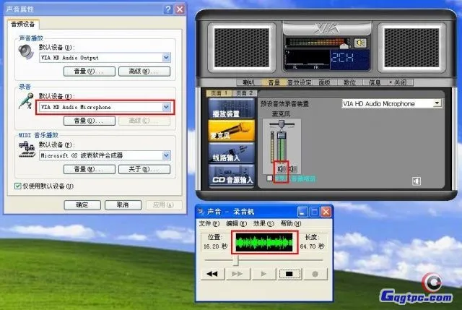This screenshot has height=310, width=462.
Task: Select the CD 音源输入 source tile
Action: 232,175
